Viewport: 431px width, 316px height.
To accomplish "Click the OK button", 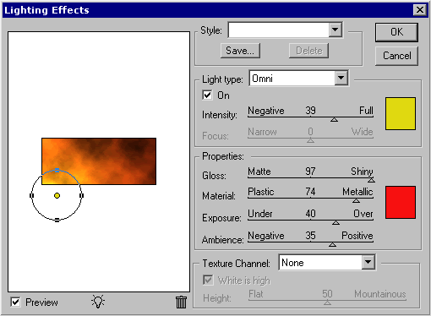I will click(396, 32).
